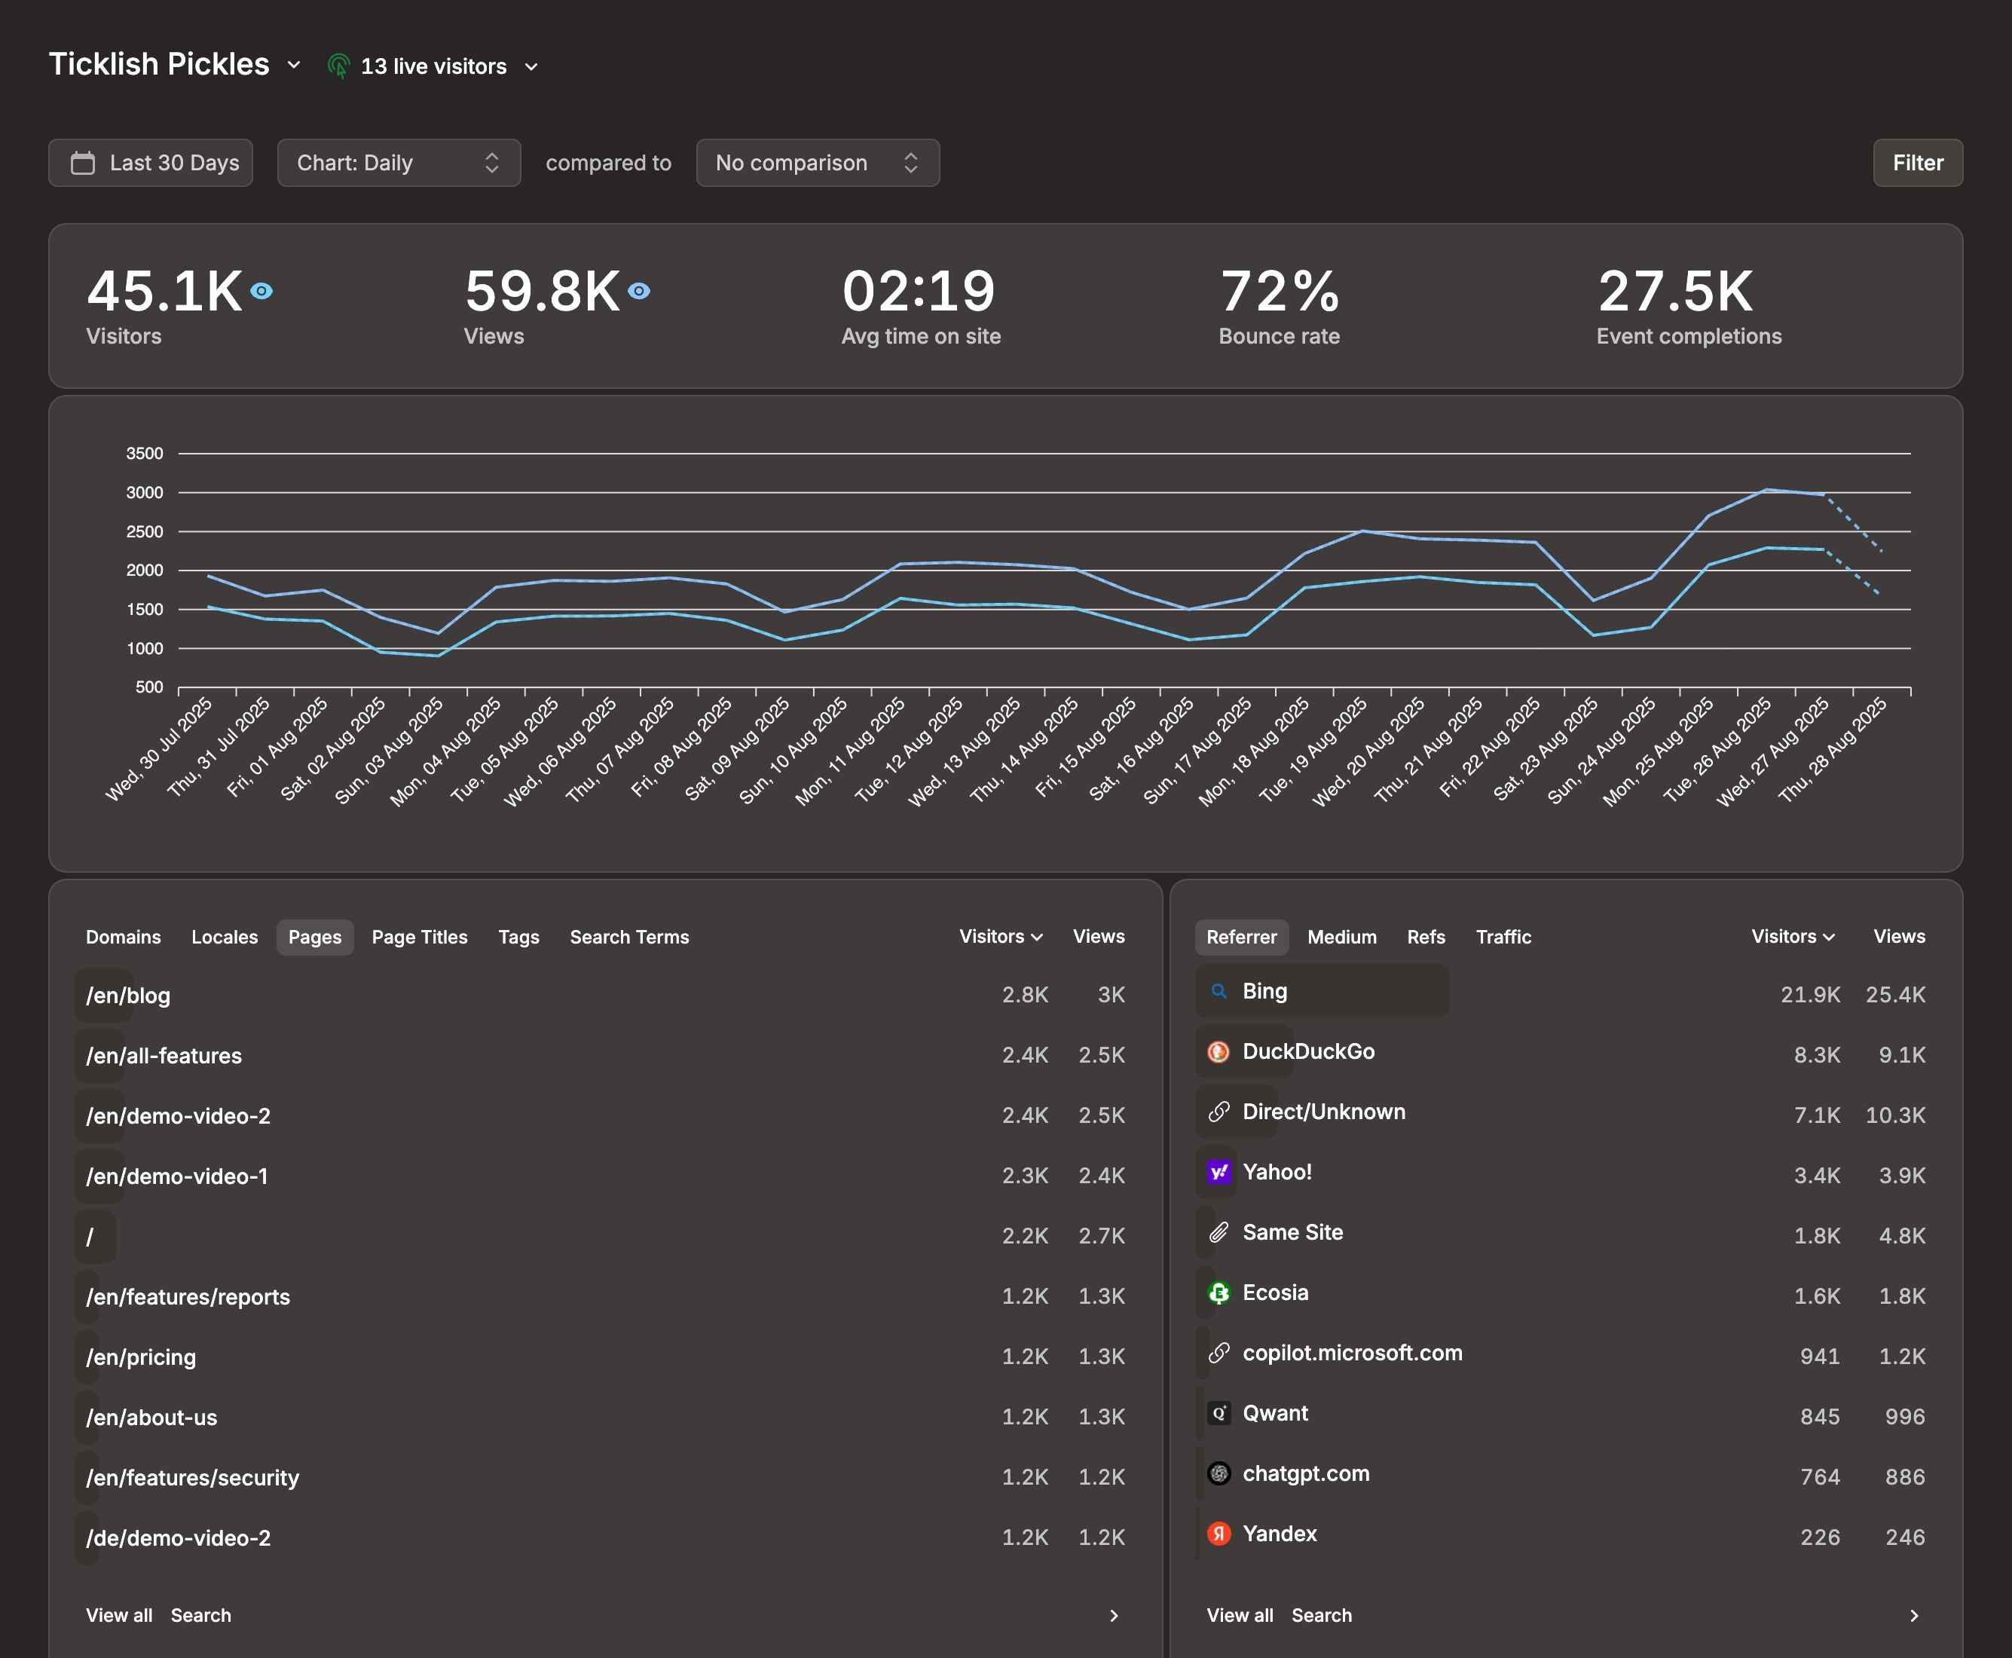Image resolution: width=2012 pixels, height=1658 pixels.
Task: Open the No comparison dropdown
Action: pos(818,162)
